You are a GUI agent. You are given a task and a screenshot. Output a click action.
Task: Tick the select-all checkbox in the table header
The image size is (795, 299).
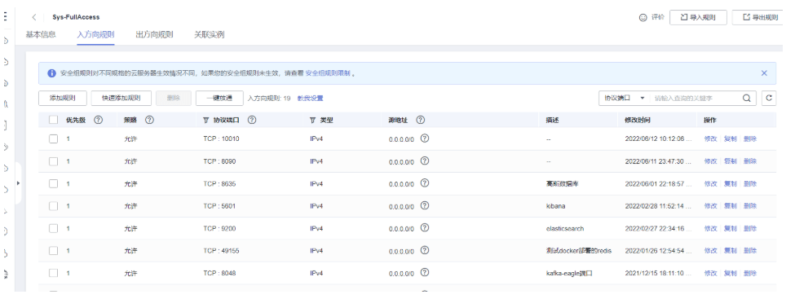(53, 120)
